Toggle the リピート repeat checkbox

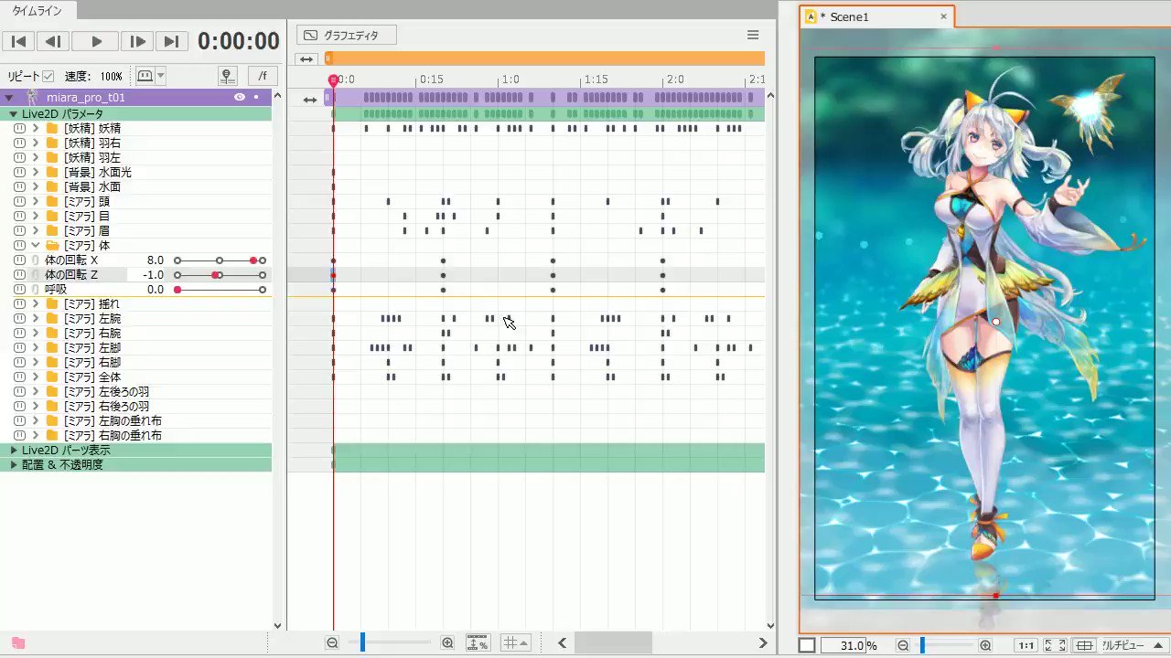coord(48,76)
